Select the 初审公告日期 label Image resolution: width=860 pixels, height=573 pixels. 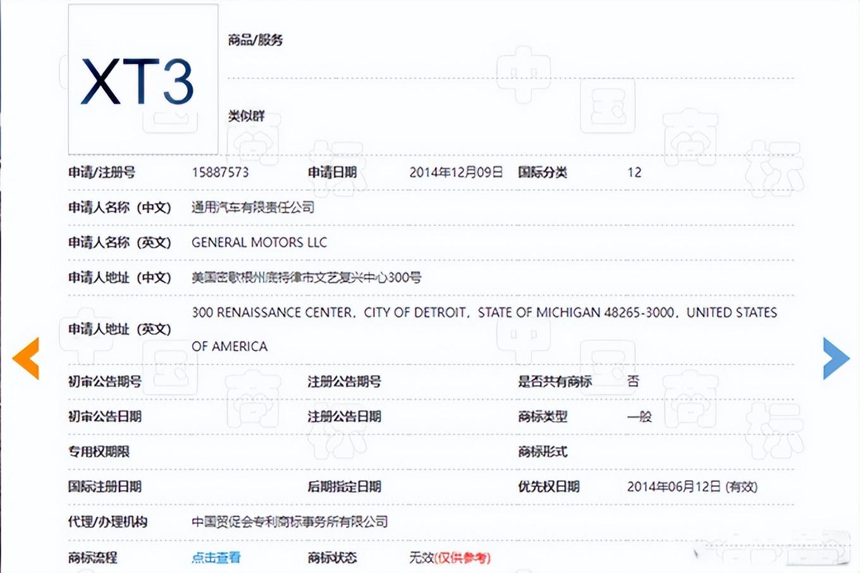point(105,416)
